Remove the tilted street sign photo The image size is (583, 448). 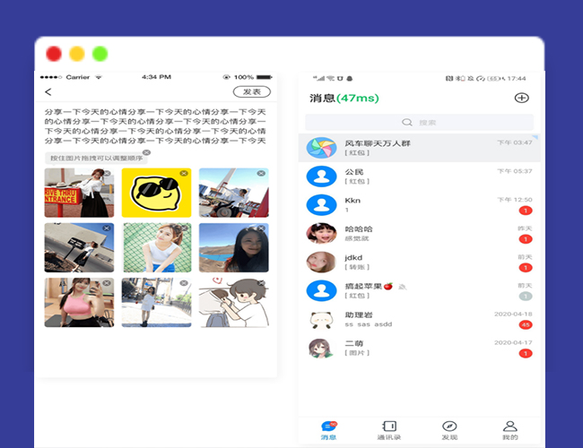(107, 228)
